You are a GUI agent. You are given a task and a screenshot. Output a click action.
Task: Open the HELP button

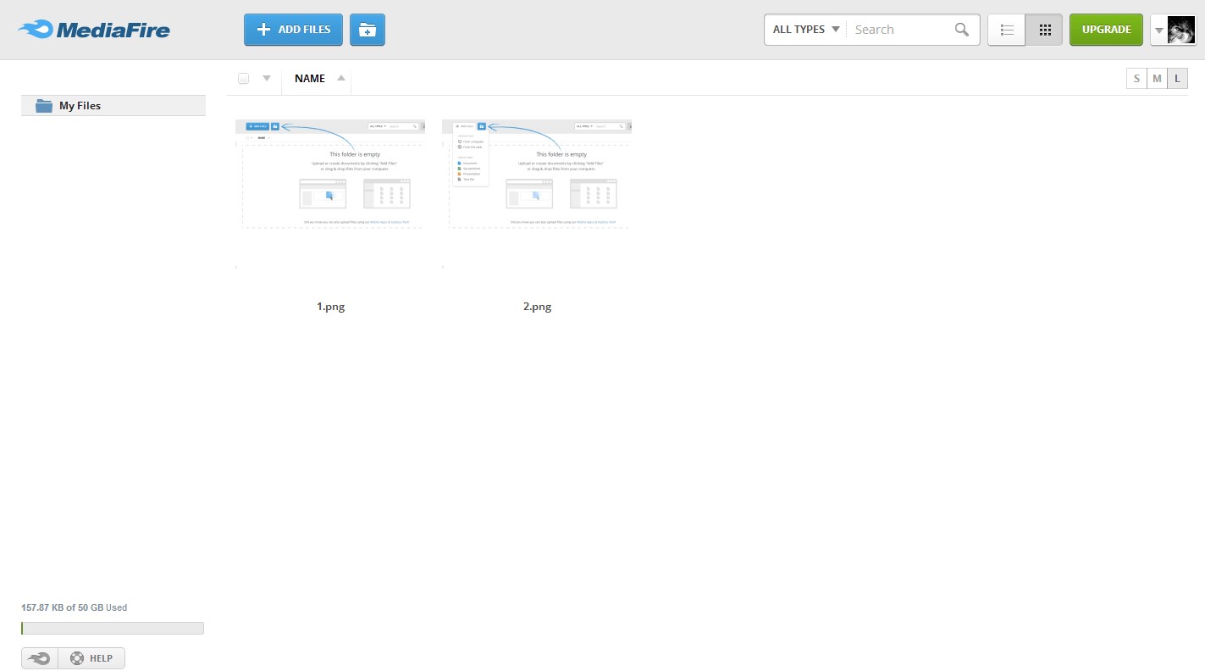pos(91,658)
